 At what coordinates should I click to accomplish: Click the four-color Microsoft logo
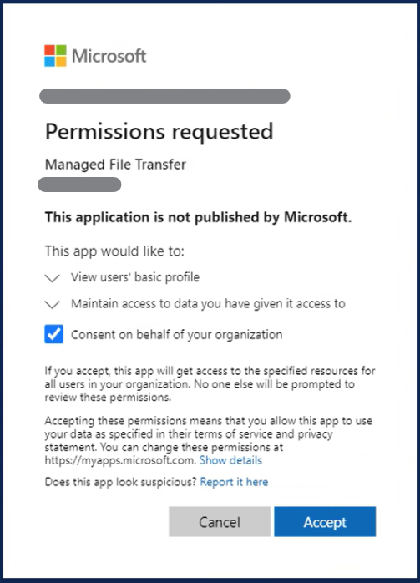[55, 56]
